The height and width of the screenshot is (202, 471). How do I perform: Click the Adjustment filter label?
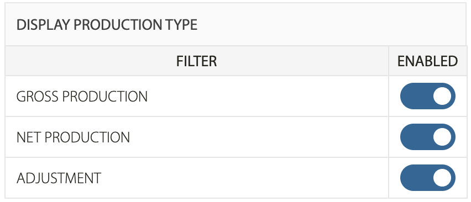point(59,178)
